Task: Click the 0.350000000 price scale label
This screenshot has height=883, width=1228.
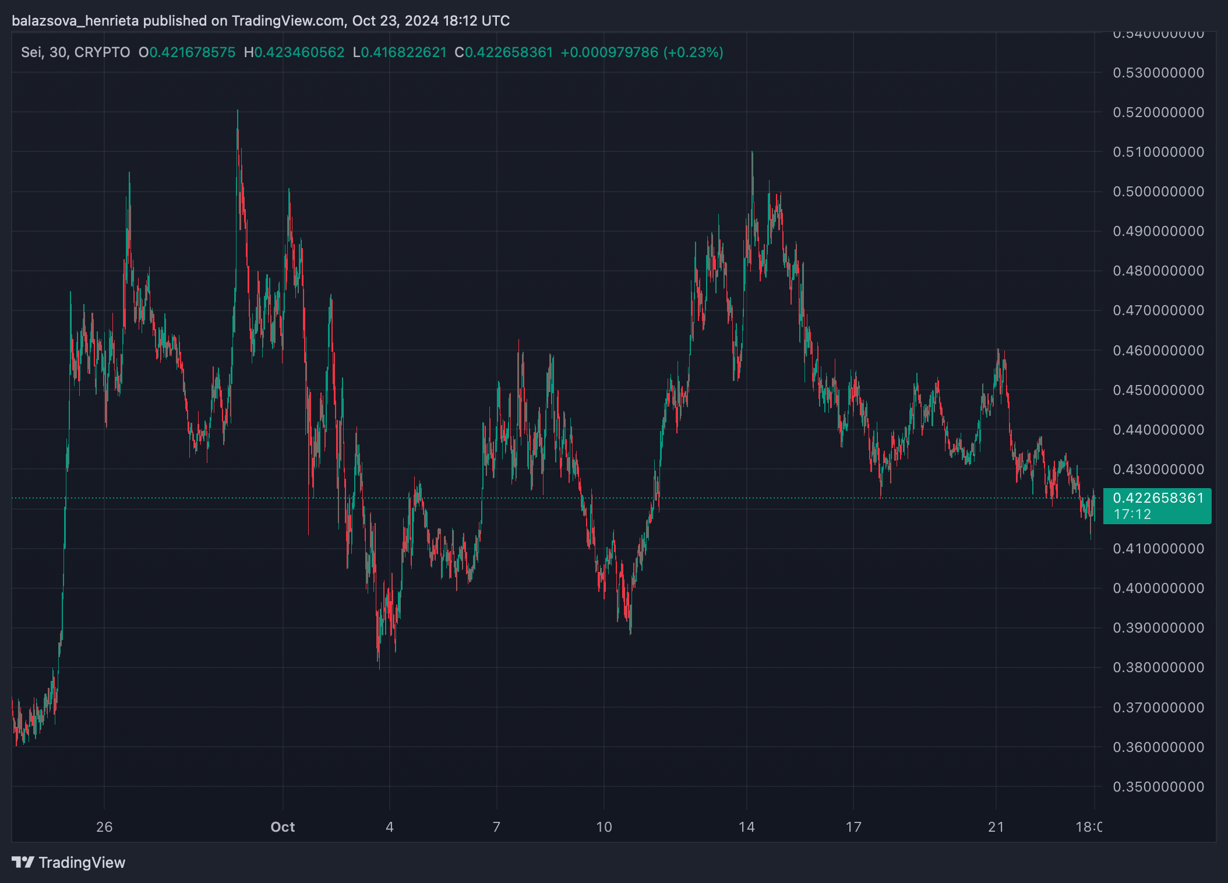Action: 1158,787
